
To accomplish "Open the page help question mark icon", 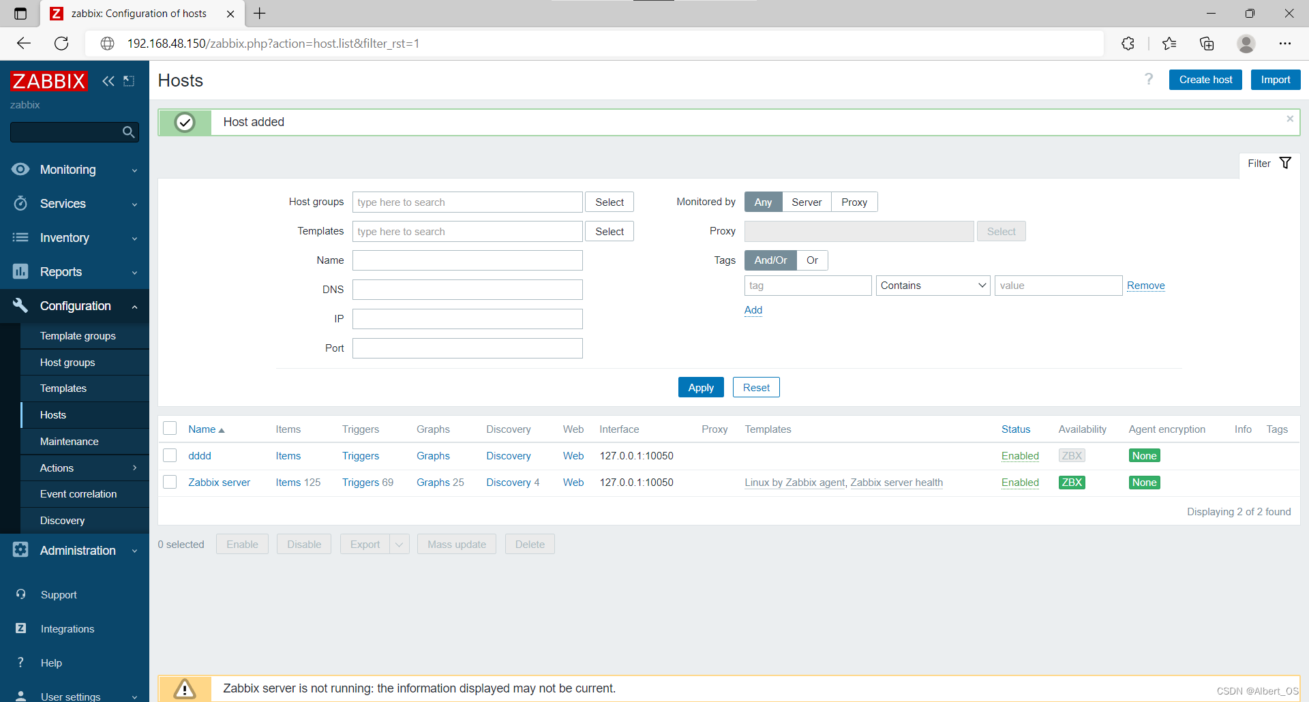I will [x=1149, y=80].
